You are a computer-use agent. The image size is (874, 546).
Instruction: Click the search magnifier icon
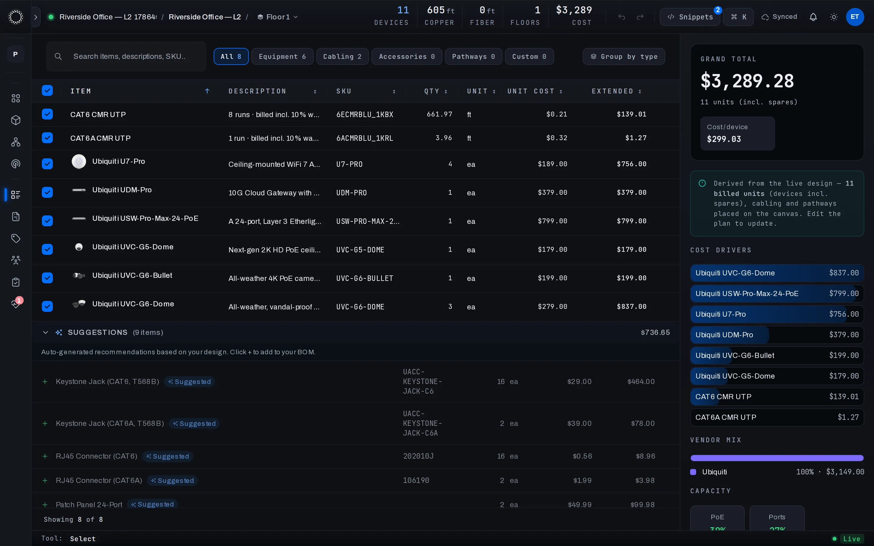tap(58, 56)
